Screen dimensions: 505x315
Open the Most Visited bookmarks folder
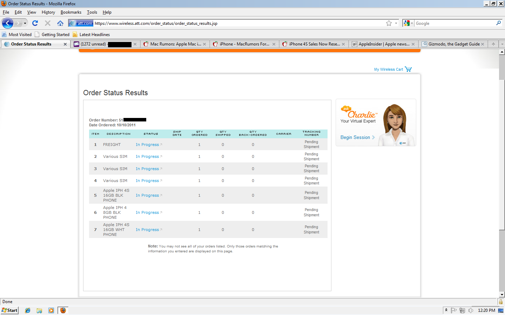point(16,34)
